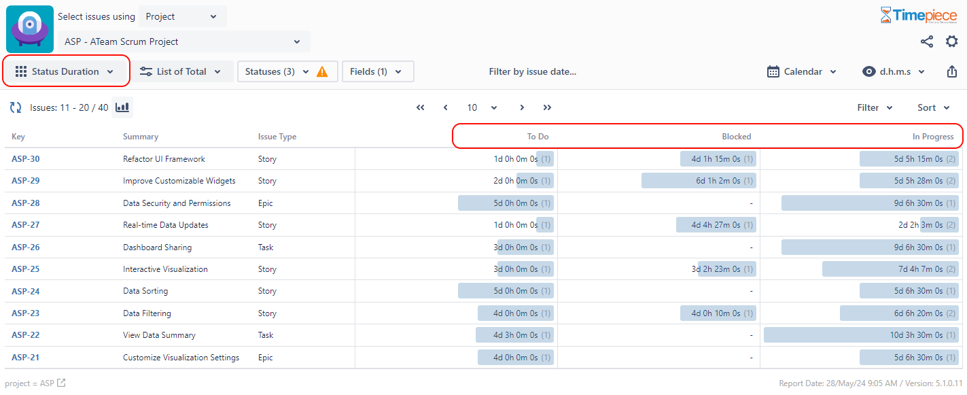This screenshot has height=395, width=967.
Task: Open the Calendar selector
Action: (x=801, y=71)
